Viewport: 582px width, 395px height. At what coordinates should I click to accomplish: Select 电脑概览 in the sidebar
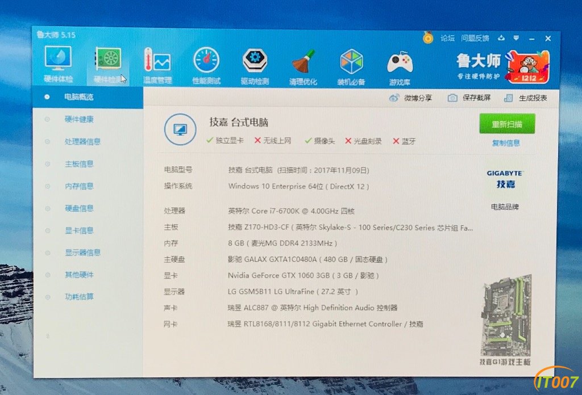point(88,97)
